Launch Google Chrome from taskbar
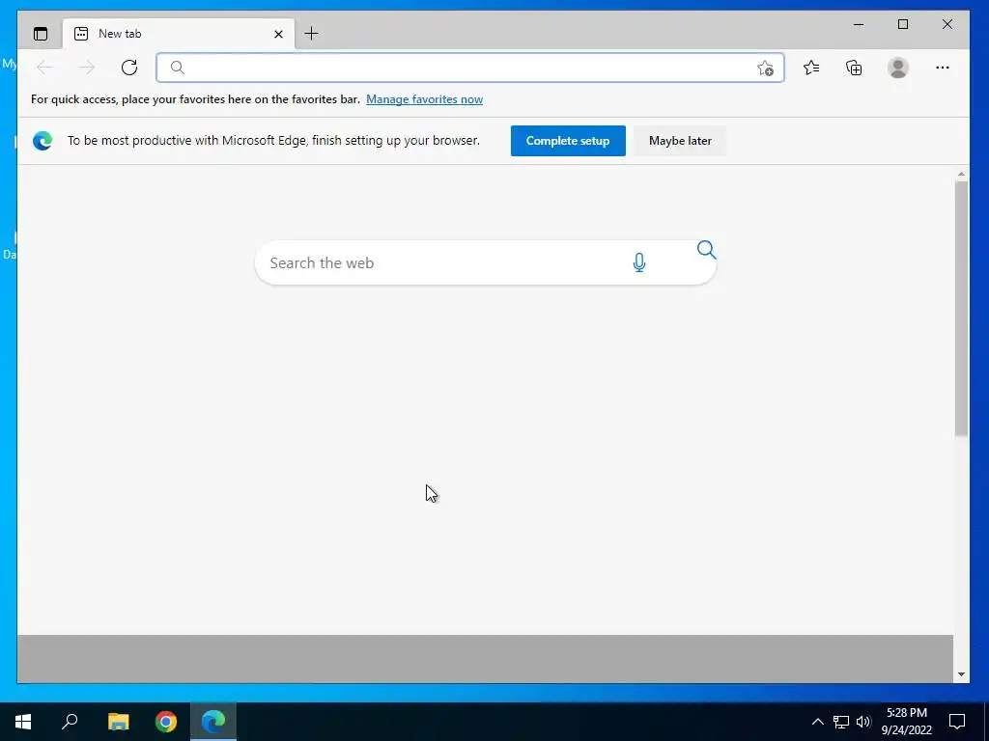Viewport: 989px width, 741px height. tap(166, 722)
